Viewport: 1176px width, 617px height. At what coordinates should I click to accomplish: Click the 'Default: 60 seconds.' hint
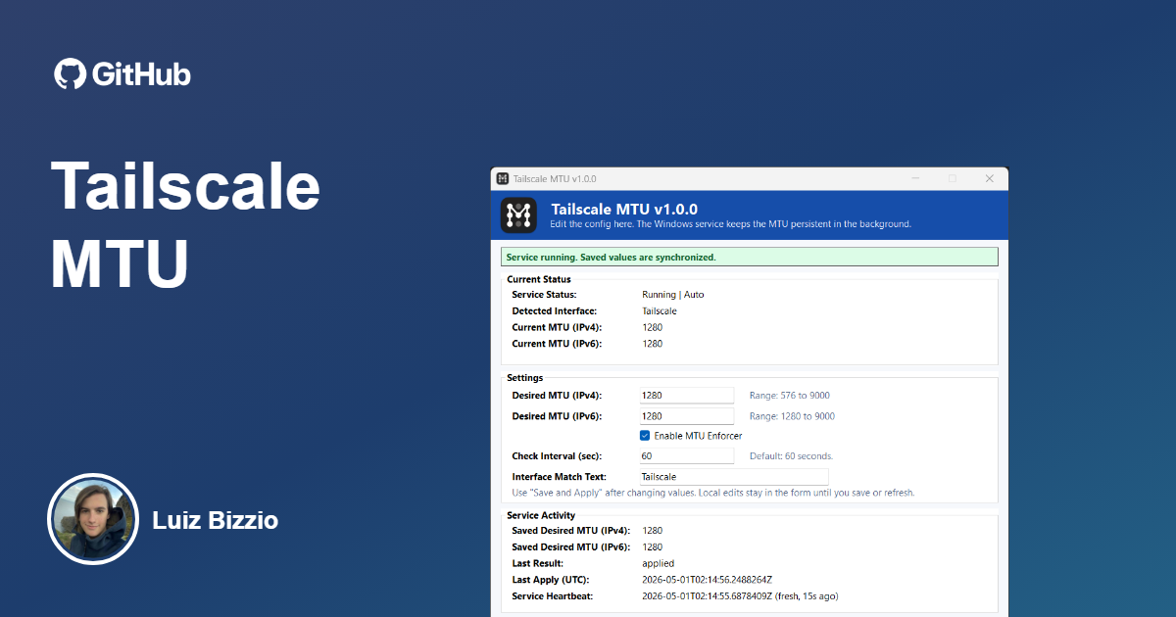coord(791,456)
